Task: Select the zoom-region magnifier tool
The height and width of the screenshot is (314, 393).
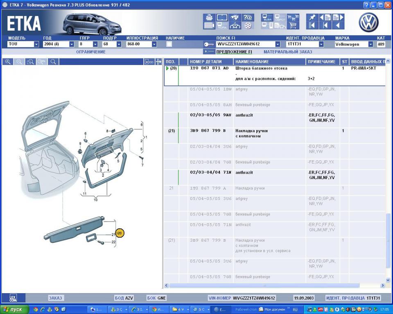Action: pyautogui.click(x=31, y=62)
